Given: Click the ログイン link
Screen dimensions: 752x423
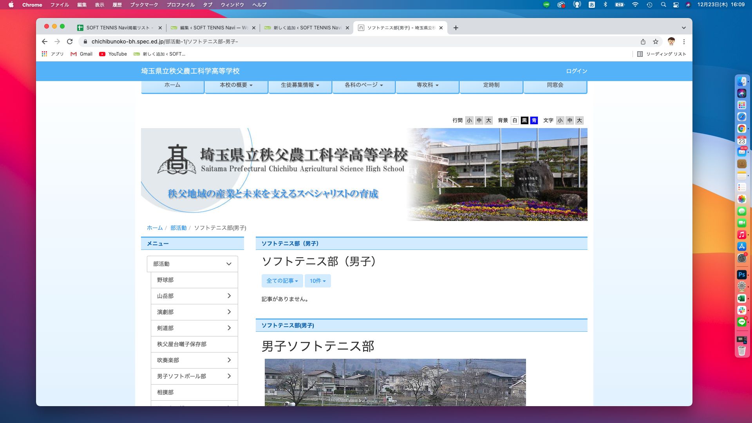Looking at the screenshot, I should tap(577, 71).
